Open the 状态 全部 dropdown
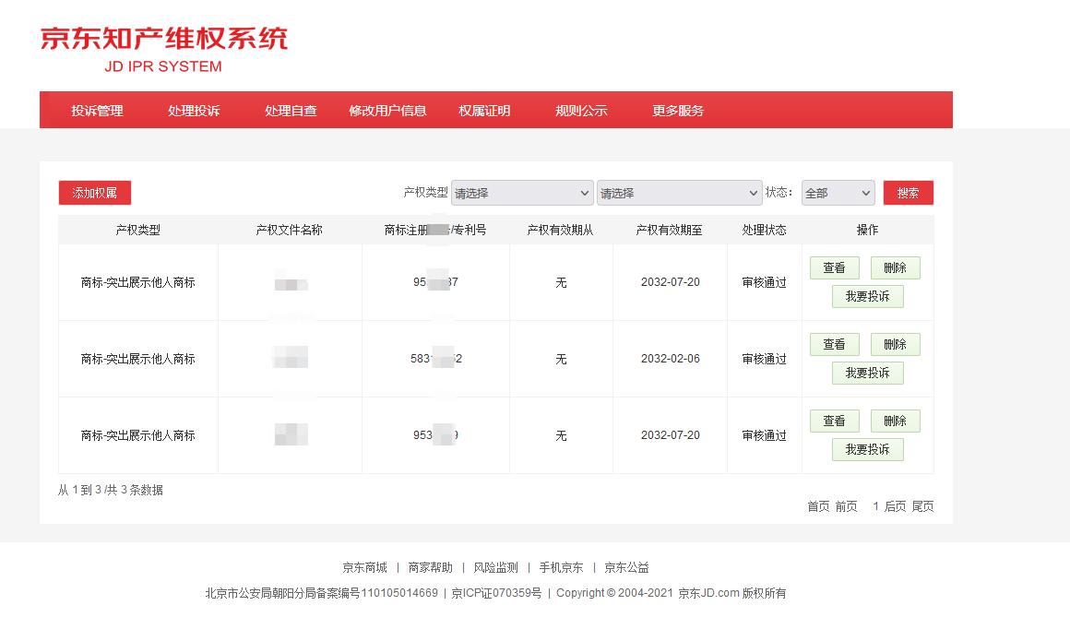Viewport: 1070px width, 629px height. tap(837, 192)
